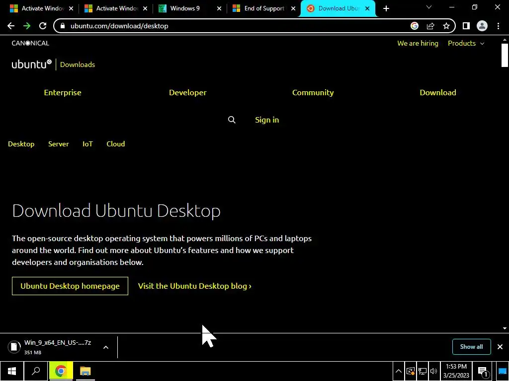Click Chrome icon in taskbar
This screenshot has width=509, height=381.
pyautogui.click(x=61, y=371)
